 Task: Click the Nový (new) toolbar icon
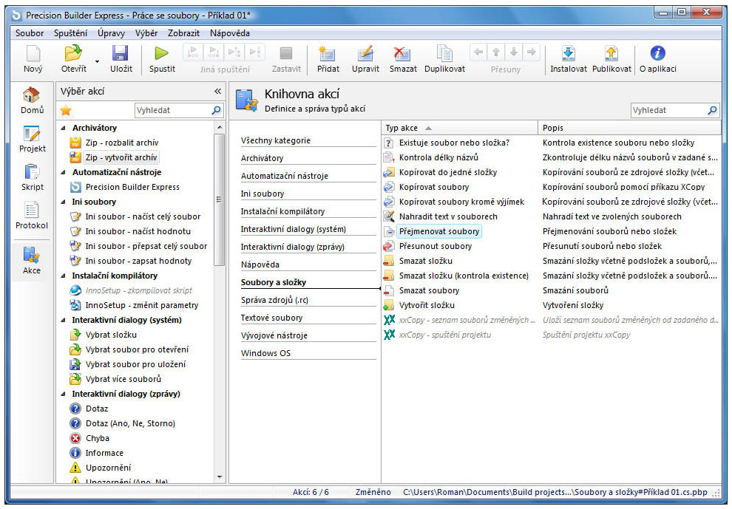pyautogui.click(x=33, y=54)
